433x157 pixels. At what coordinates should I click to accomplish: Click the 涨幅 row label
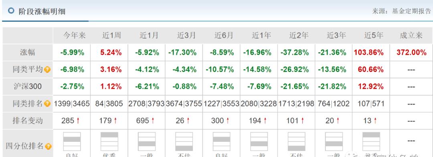[x=28, y=52]
